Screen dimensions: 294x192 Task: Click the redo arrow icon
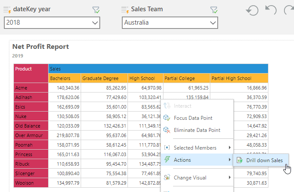click(x=289, y=10)
